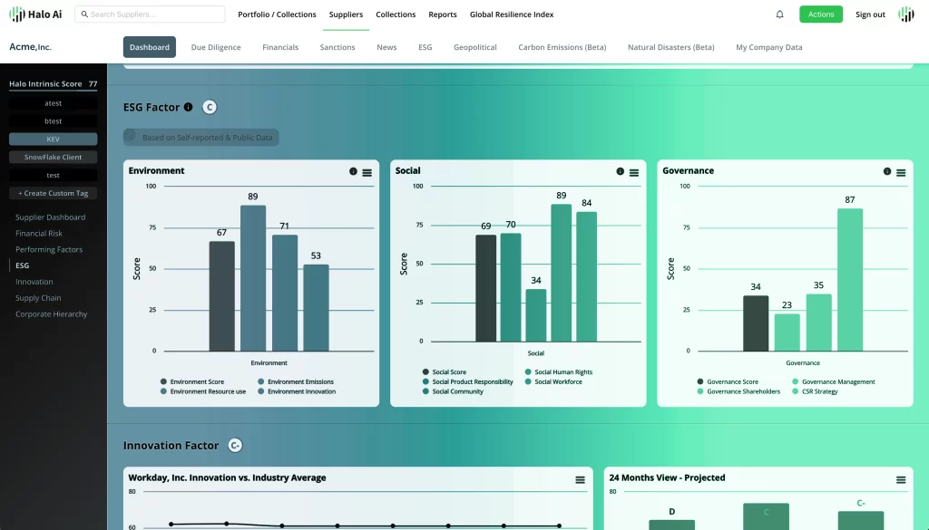Open the Social chart hamburger menu
Viewport: 929px width, 530px height.
click(x=634, y=172)
